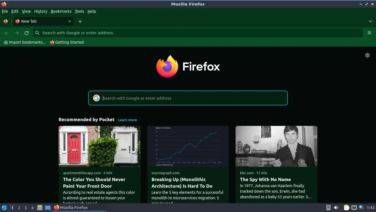
Task: Open the update notifier tray icon
Action: tap(361, 207)
